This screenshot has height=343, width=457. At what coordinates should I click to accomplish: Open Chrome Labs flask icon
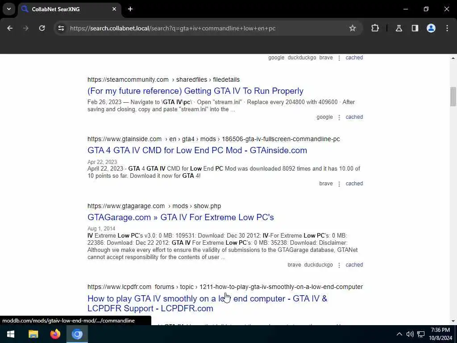399,28
